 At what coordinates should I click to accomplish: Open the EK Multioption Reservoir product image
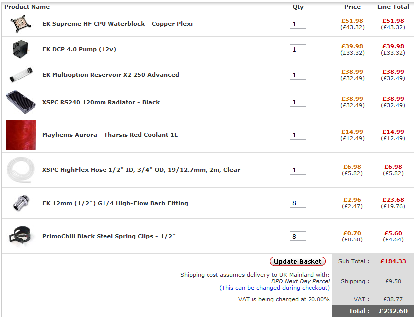tap(21, 75)
